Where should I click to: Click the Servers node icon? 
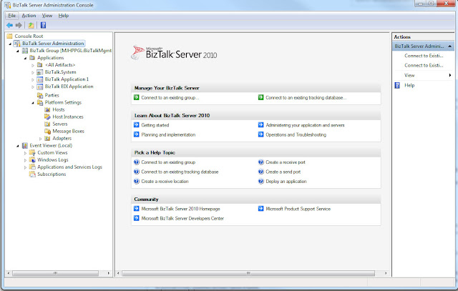[47, 124]
